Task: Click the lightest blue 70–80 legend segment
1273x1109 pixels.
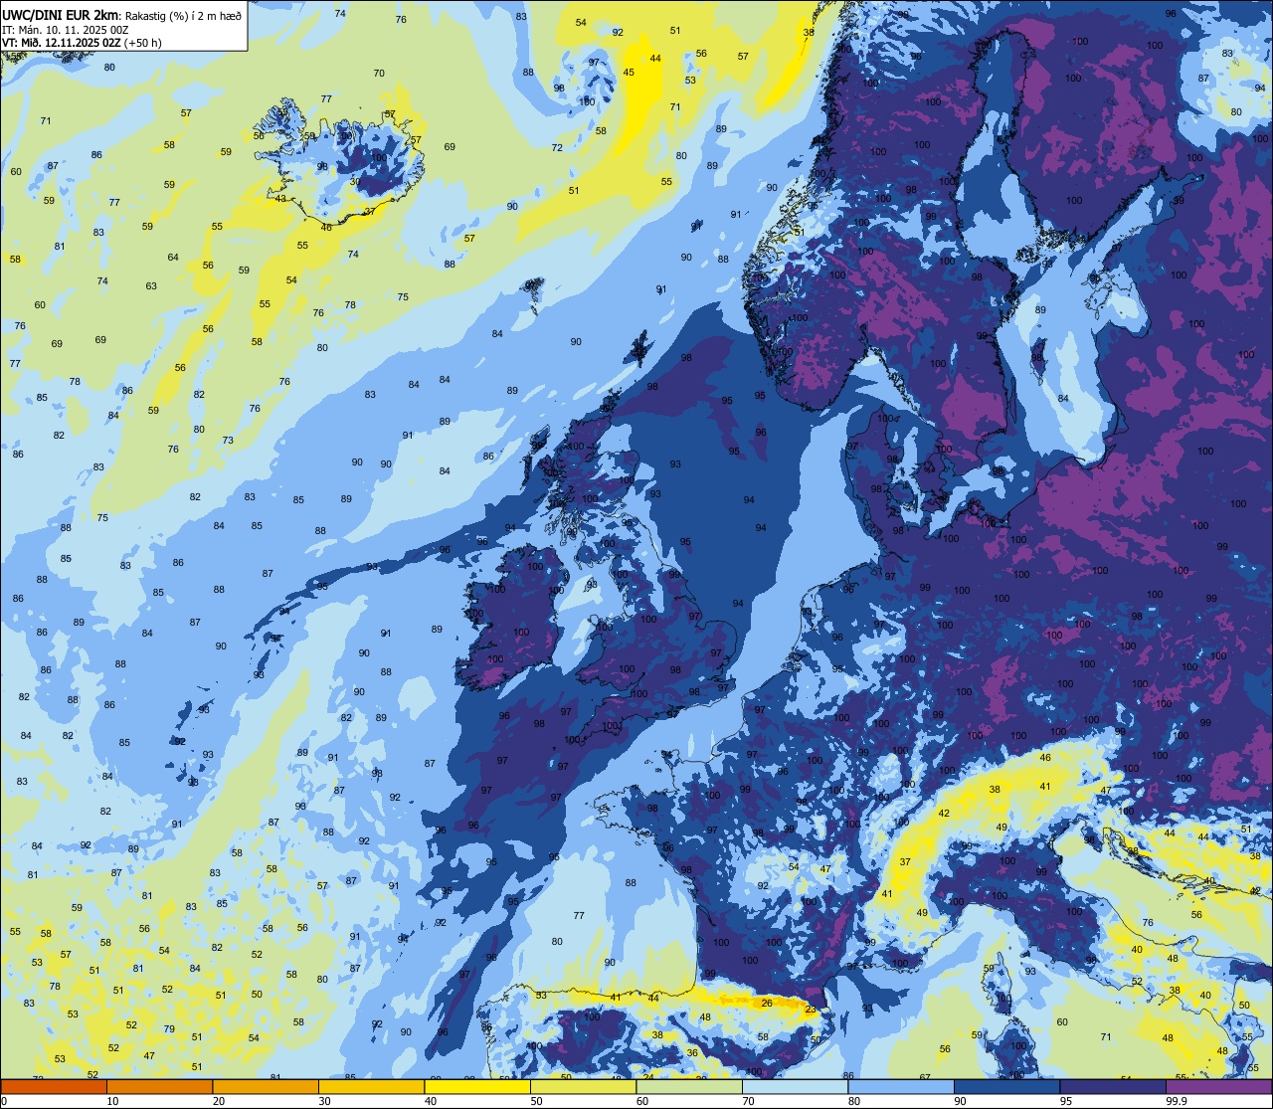Action: [795, 1086]
